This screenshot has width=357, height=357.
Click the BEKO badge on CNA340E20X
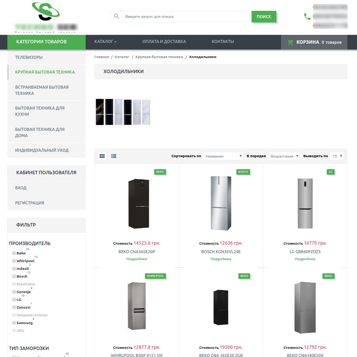(x=328, y=276)
